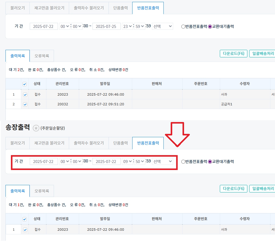275x245 pixels.
Task: Open the end minute dropdown showing 50
Action: click(x=138, y=162)
